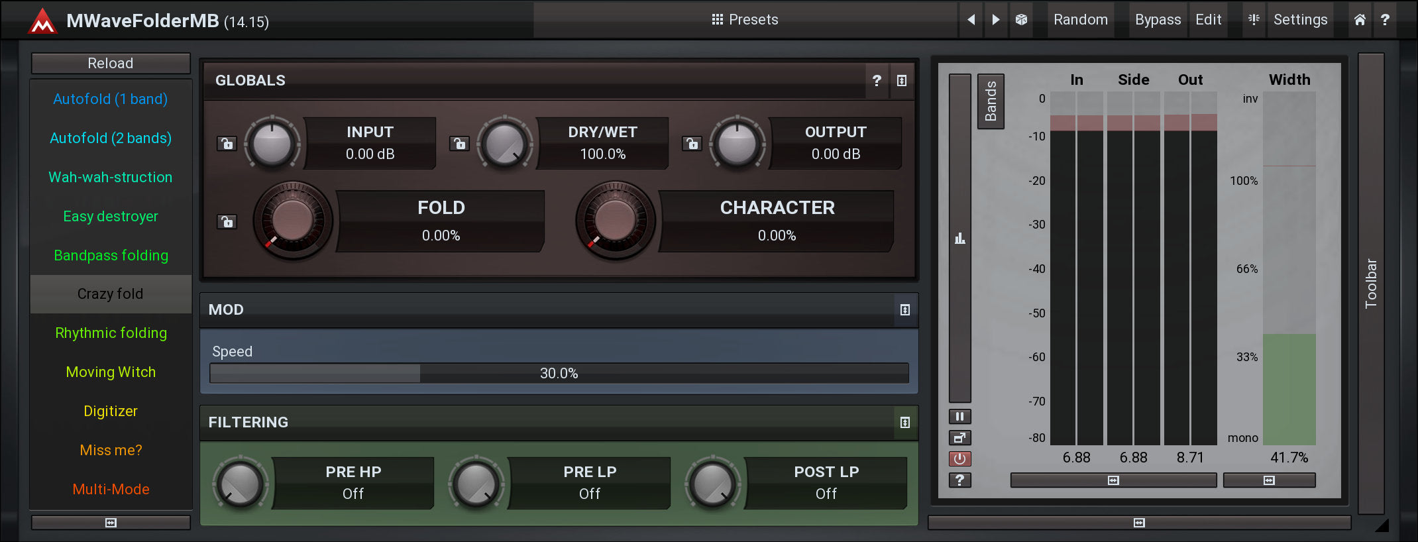Toggle the red meter power button
The height and width of the screenshot is (542, 1418).
point(959,459)
